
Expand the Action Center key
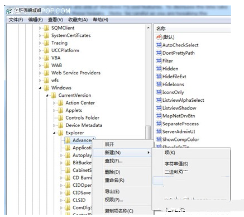click(x=54, y=103)
